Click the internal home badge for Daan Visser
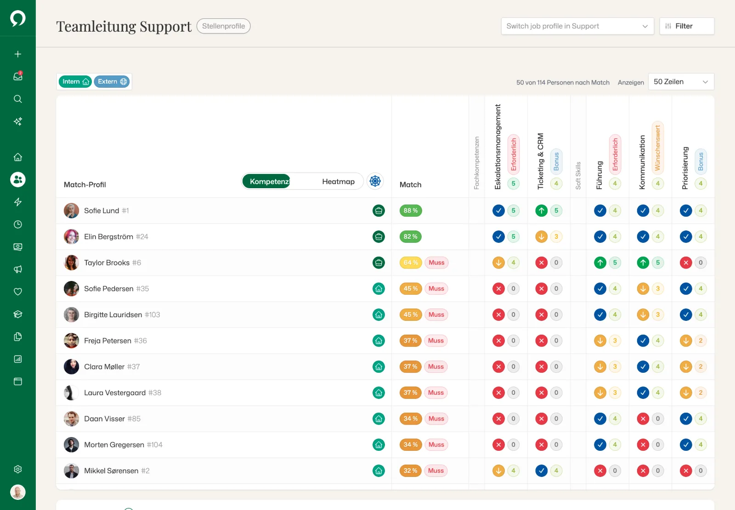 pyautogui.click(x=379, y=419)
